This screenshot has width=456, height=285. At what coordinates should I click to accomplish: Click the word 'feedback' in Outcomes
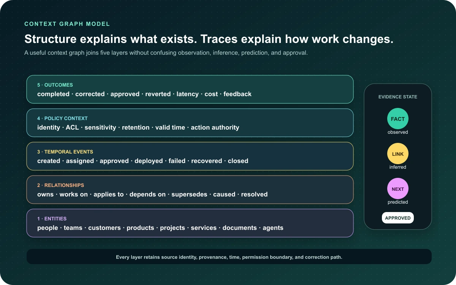click(237, 94)
